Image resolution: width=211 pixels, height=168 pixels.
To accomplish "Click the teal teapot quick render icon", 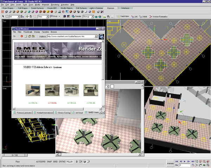I will [x=96, y=16].
